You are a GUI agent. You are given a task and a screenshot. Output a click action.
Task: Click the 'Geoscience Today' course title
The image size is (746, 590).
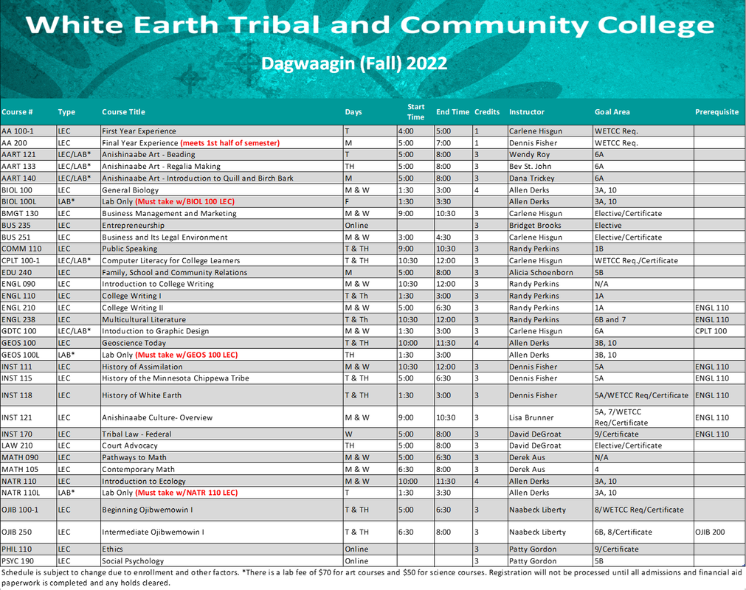(134, 343)
